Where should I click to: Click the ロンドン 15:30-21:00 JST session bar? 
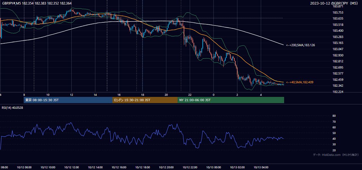click(145, 100)
